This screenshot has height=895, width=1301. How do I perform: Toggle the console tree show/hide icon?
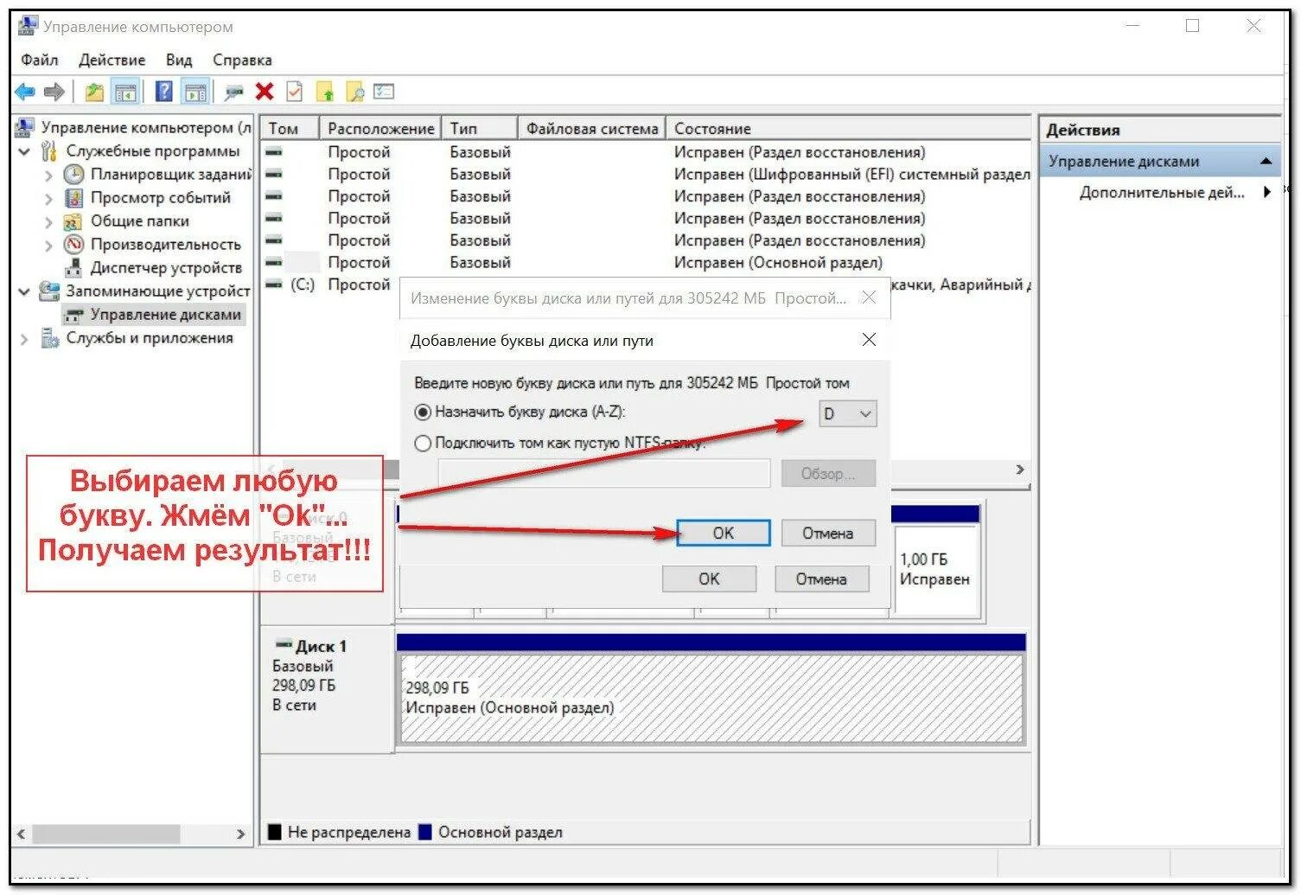pos(126,92)
